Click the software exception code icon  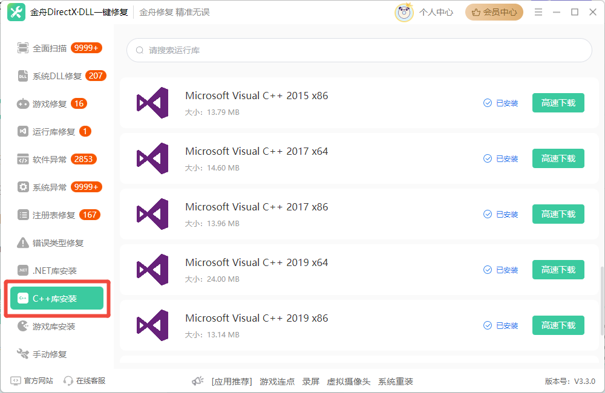pos(23,159)
